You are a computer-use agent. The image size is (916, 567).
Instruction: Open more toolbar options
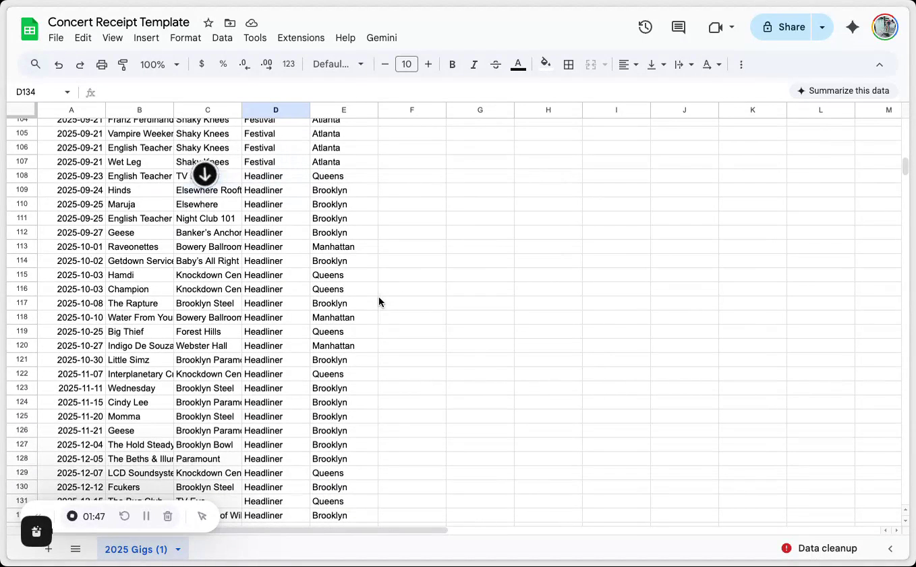point(741,65)
